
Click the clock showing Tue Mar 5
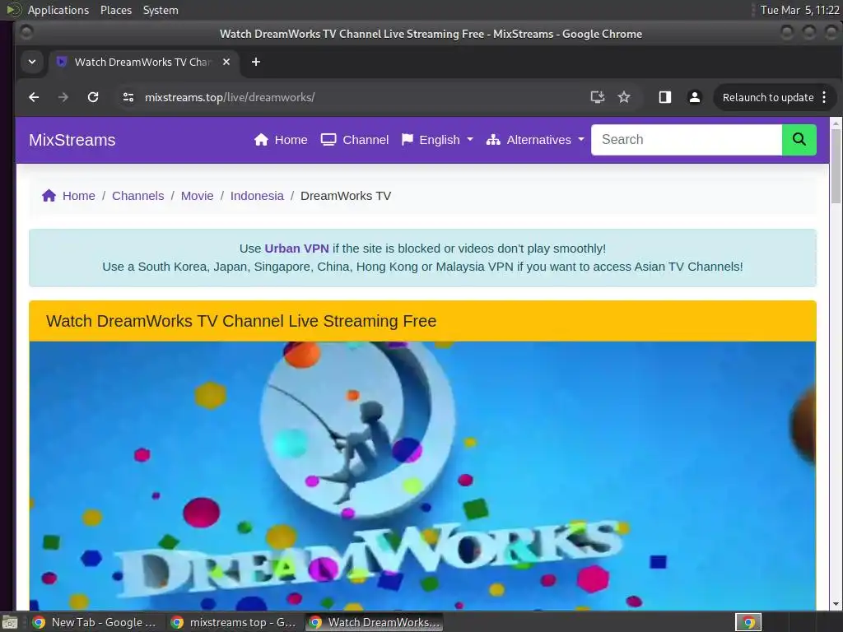click(x=799, y=10)
